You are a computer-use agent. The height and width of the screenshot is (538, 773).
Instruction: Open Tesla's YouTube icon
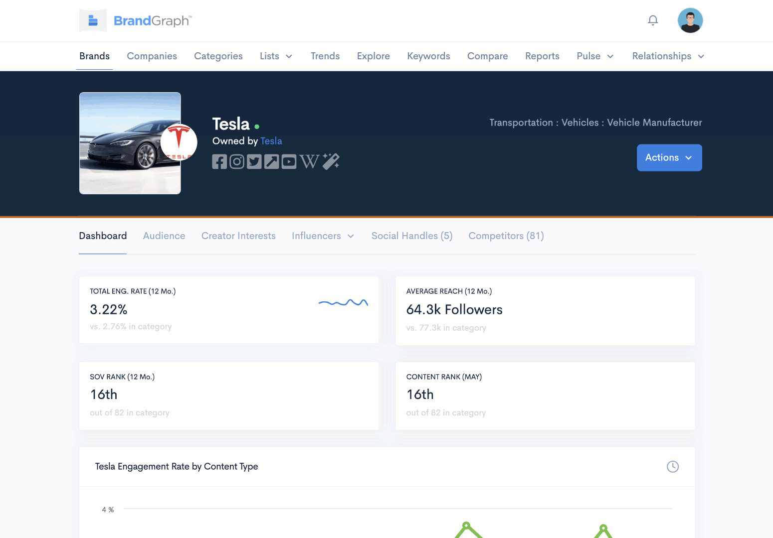point(289,161)
